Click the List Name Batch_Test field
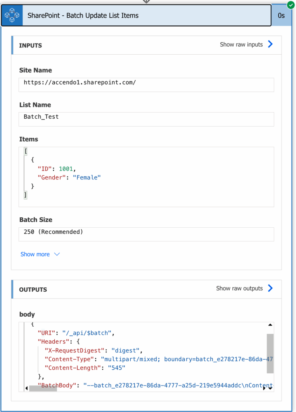 [x=146, y=119]
